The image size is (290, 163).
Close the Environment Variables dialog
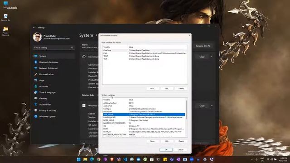189,35
